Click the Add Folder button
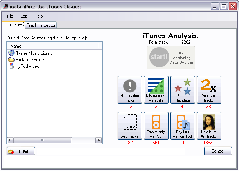The height and width of the screenshot is (171, 239). pyautogui.click(x=21, y=151)
